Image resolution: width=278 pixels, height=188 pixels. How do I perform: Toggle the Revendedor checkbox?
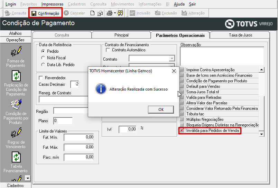coord(41,78)
